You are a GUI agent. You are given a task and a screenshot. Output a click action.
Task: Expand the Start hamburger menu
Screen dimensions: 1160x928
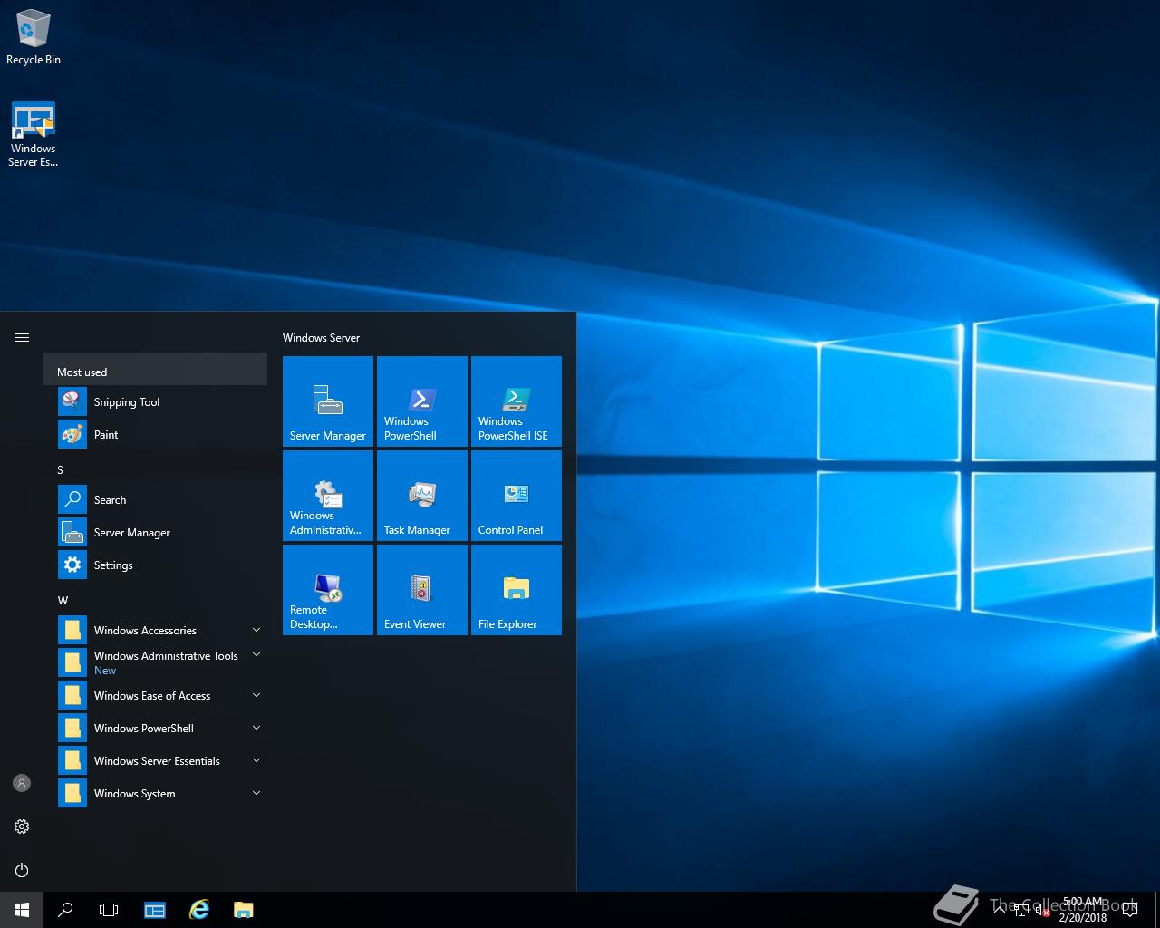point(22,338)
